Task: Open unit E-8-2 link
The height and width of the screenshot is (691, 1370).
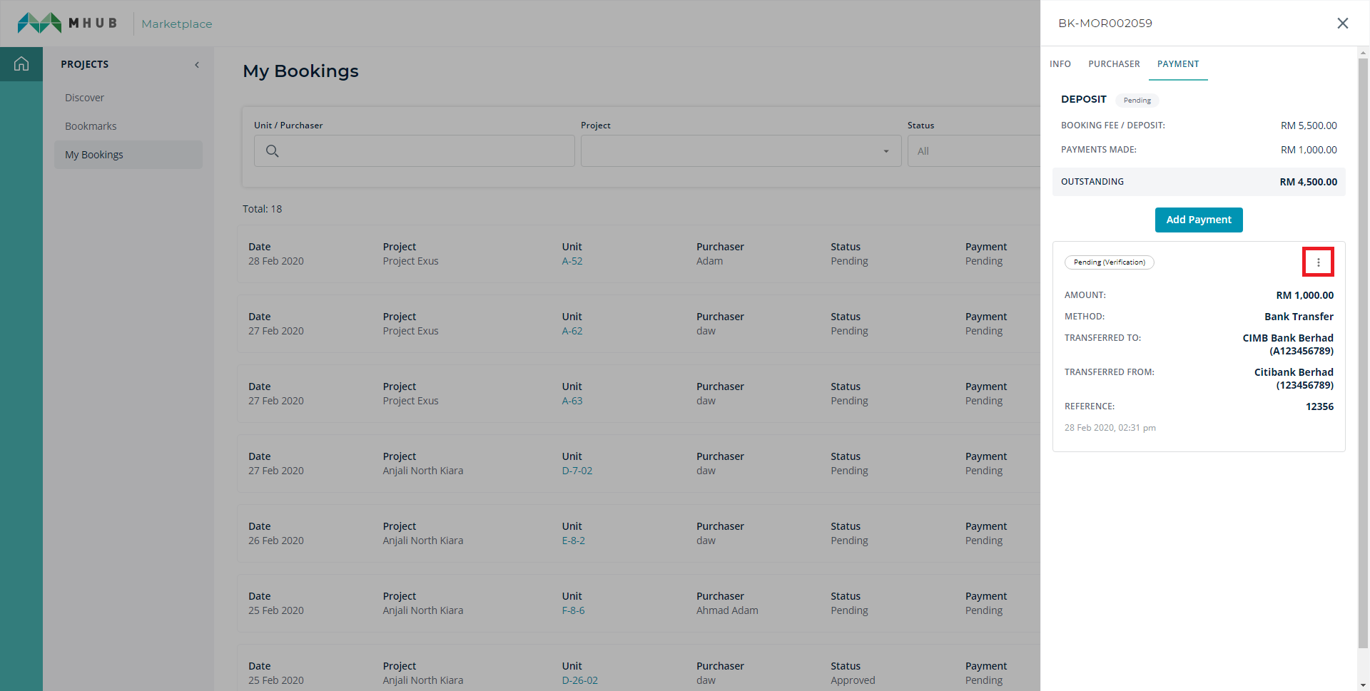Action: [573, 541]
